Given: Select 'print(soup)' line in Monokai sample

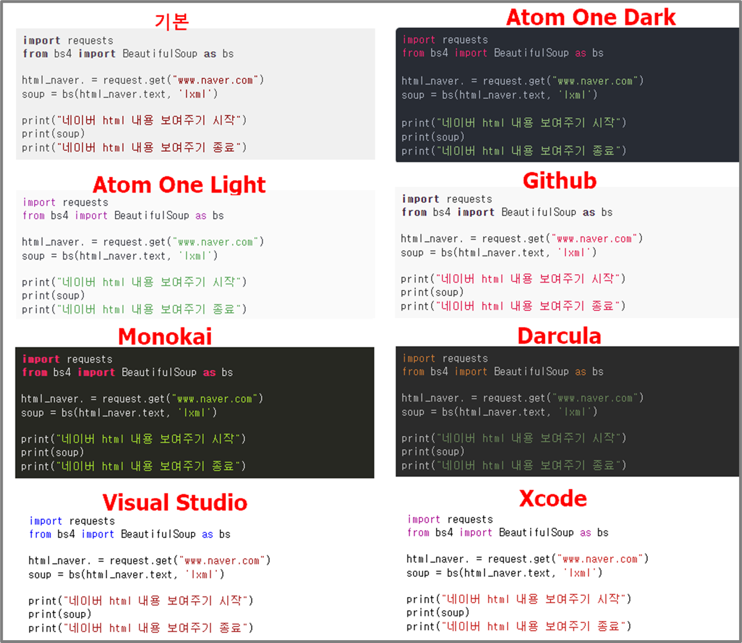Looking at the screenshot, I should pos(53,453).
